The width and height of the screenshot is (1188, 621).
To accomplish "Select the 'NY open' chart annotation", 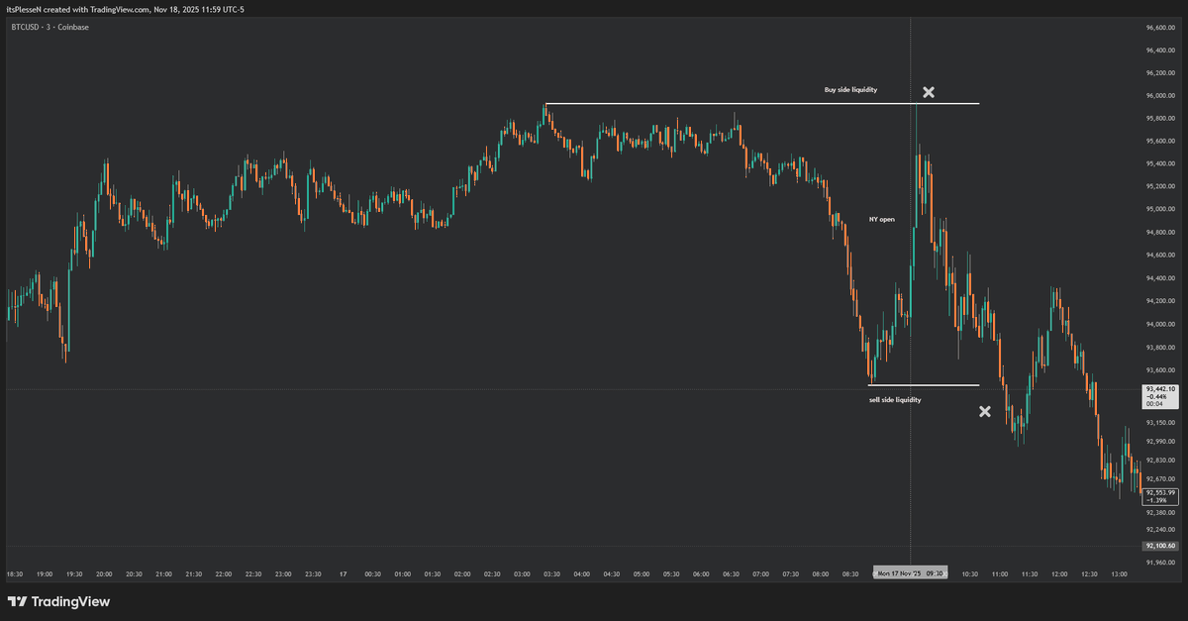I will 882,220.
